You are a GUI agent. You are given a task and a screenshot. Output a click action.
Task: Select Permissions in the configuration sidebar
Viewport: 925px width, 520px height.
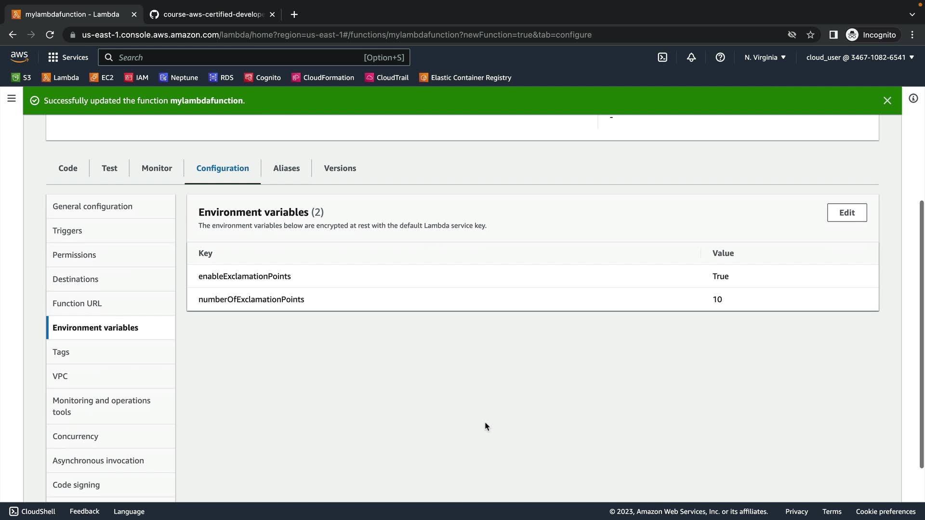pos(74,255)
